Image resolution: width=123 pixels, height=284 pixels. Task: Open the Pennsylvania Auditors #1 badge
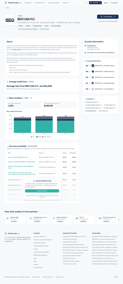click(92, 102)
